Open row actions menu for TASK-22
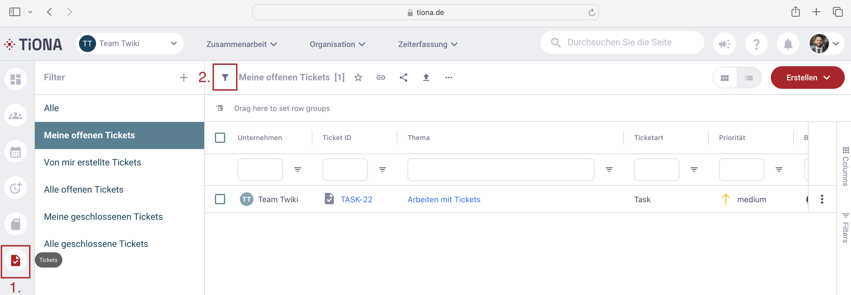Image resolution: width=851 pixels, height=295 pixels. 822,199
